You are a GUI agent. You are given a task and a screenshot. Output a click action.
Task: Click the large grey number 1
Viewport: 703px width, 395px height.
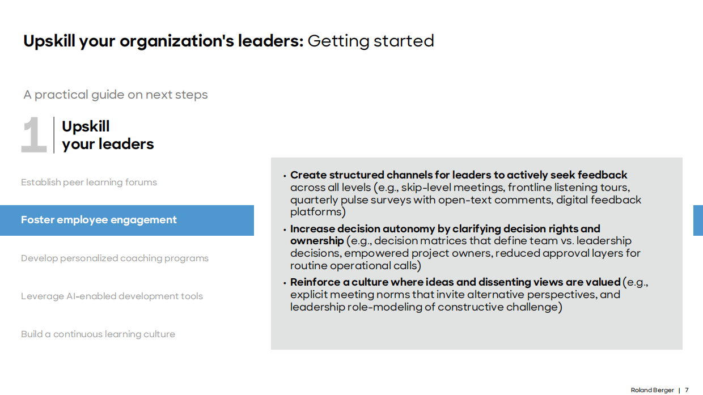[33, 135]
